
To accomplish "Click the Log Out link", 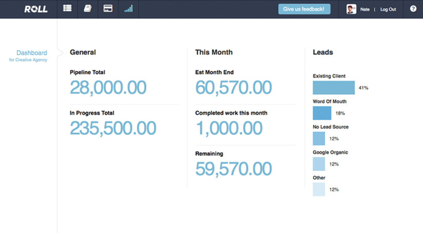I will (388, 9).
